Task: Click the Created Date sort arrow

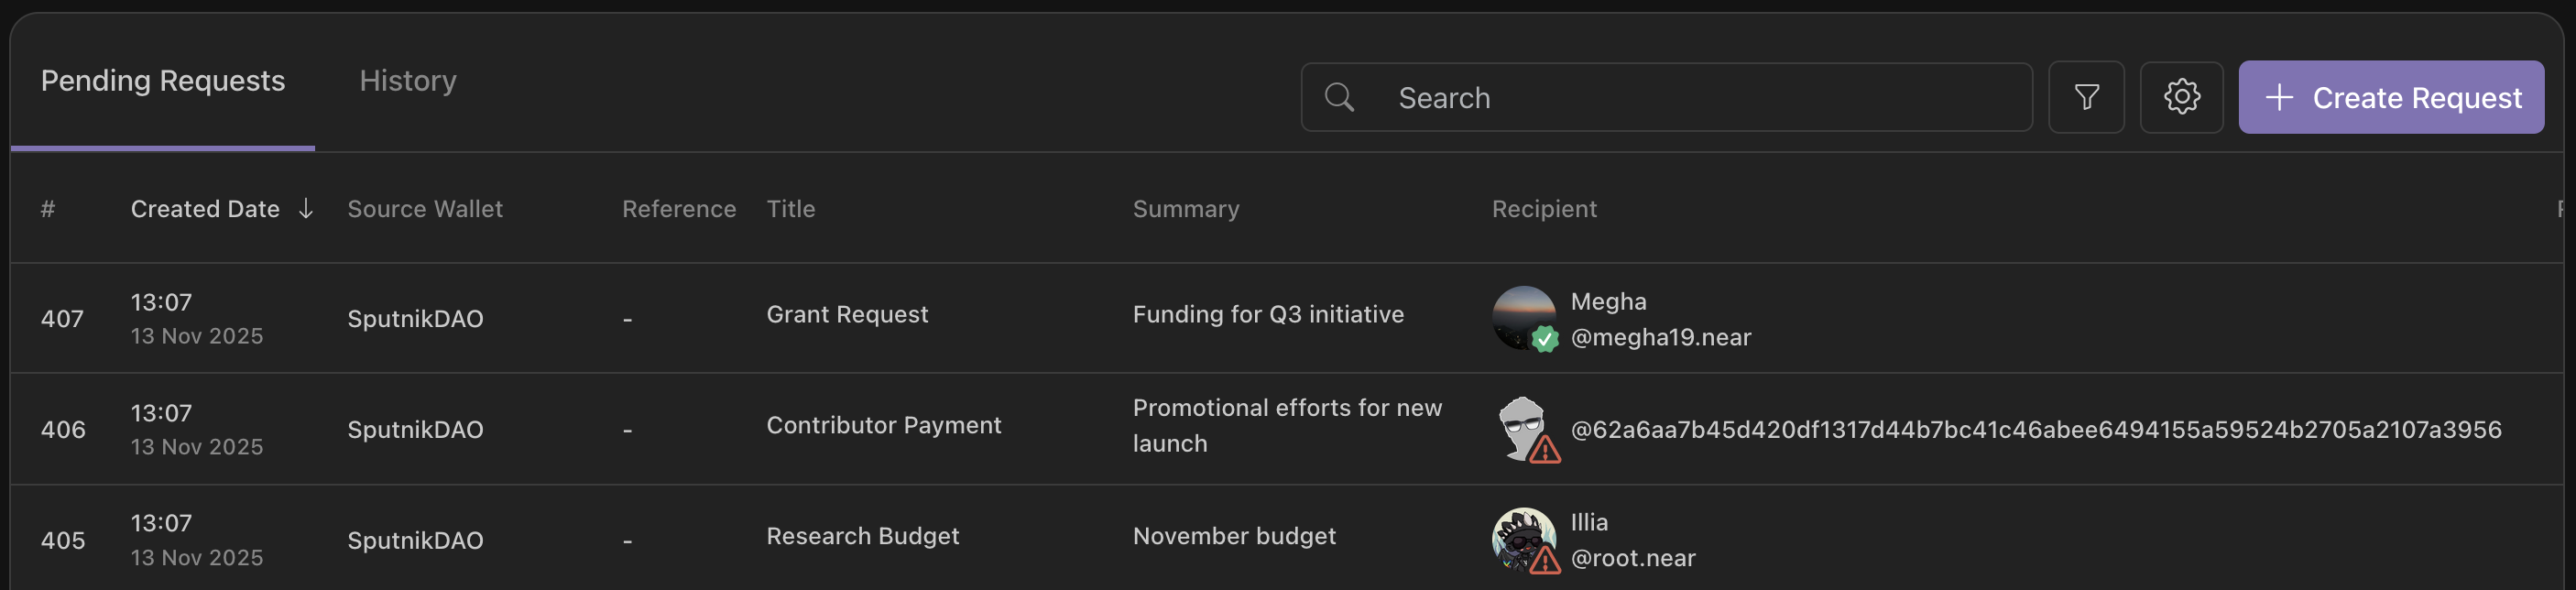Action: coord(306,208)
